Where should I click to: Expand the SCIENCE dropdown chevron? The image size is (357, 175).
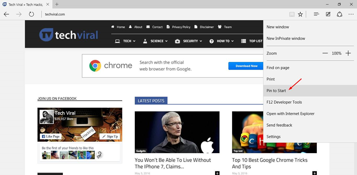[166, 41]
